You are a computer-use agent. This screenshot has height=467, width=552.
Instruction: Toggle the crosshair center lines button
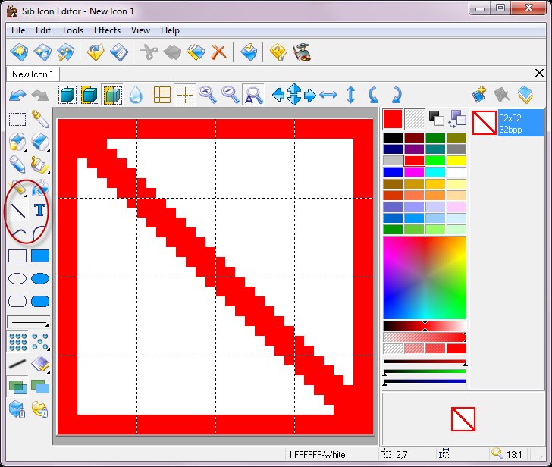(184, 95)
